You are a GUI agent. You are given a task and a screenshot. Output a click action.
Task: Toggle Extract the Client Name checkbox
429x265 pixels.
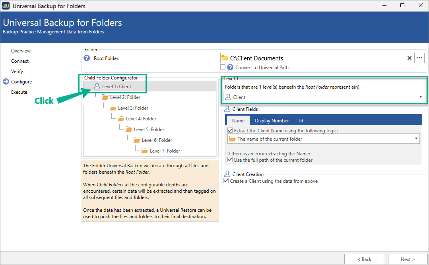230,130
